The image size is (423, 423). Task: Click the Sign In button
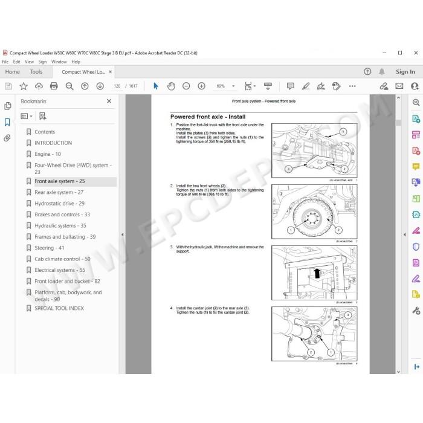[x=405, y=72]
